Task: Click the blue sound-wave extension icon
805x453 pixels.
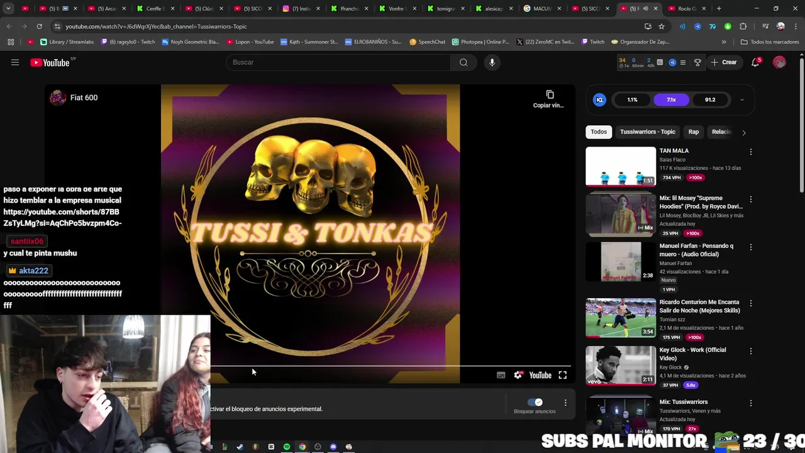Action: [682, 26]
